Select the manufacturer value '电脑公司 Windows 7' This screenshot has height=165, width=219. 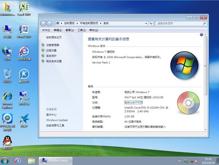(x=137, y=92)
